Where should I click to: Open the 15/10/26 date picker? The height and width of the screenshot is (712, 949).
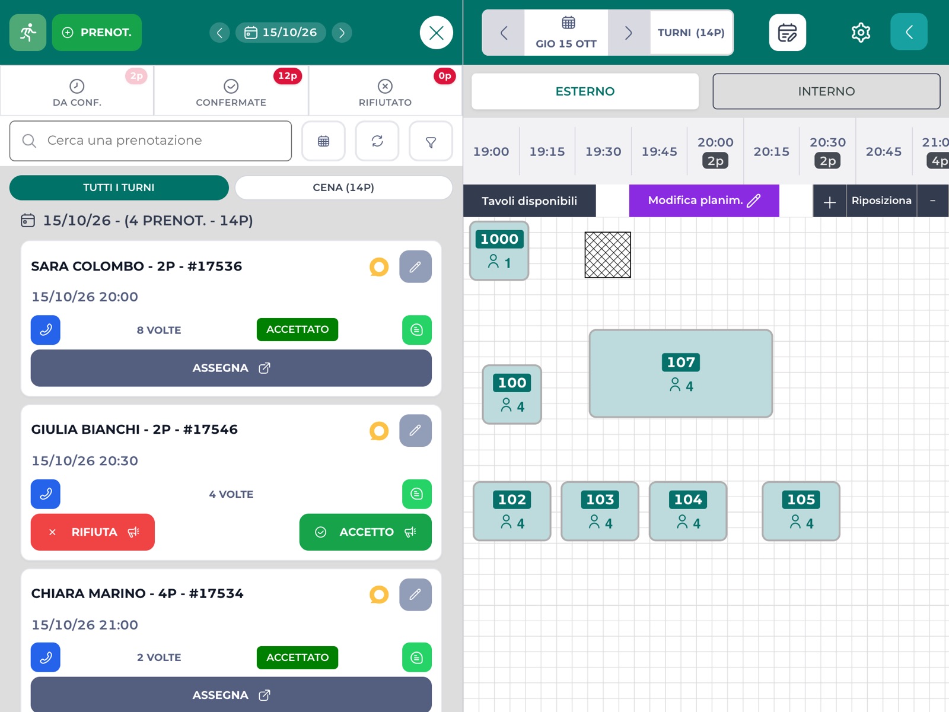[281, 33]
